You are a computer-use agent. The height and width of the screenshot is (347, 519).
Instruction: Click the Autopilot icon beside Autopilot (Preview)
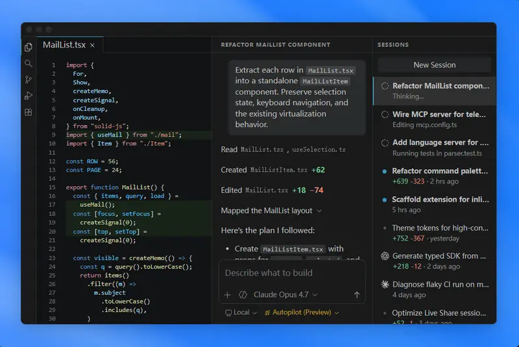(267, 313)
